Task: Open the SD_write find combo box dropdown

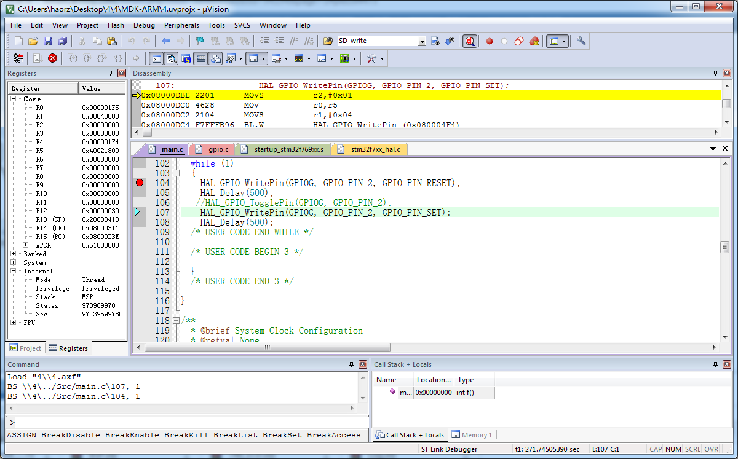Action: (422, 41)
